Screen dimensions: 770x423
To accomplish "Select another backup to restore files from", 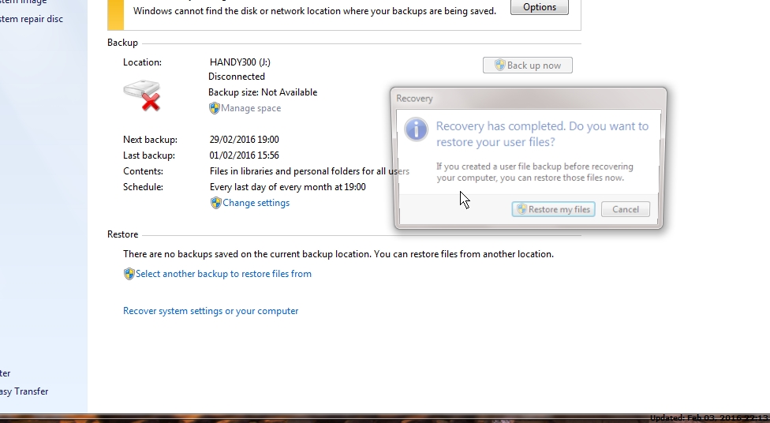I will click(223, 274).
